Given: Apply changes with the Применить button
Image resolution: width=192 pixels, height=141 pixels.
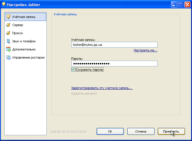Looking at the screenshot, I should [x=171, y=131].
